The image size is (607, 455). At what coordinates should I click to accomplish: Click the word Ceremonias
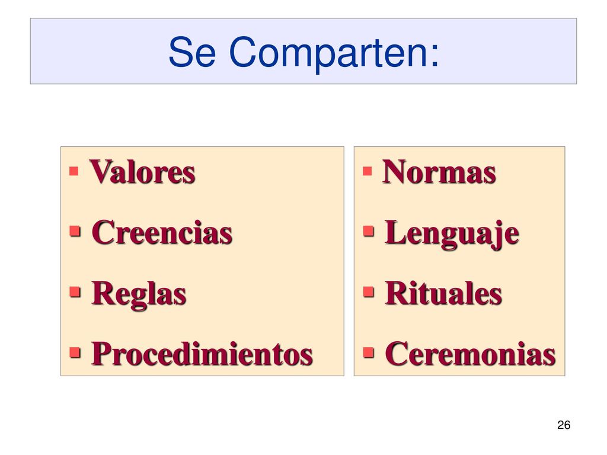[x=470, y=353]
